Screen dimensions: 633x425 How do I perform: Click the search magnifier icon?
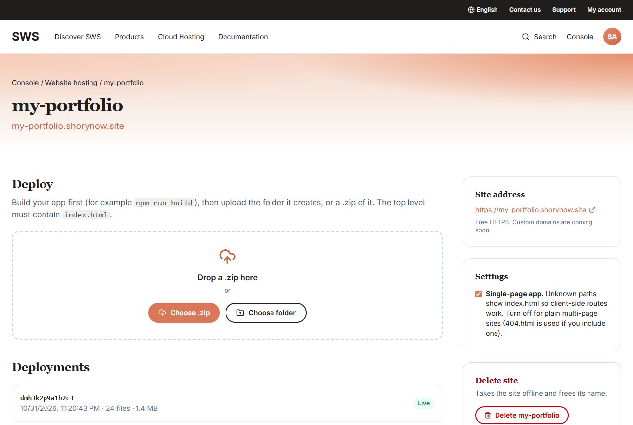click(x=526, y=37)
